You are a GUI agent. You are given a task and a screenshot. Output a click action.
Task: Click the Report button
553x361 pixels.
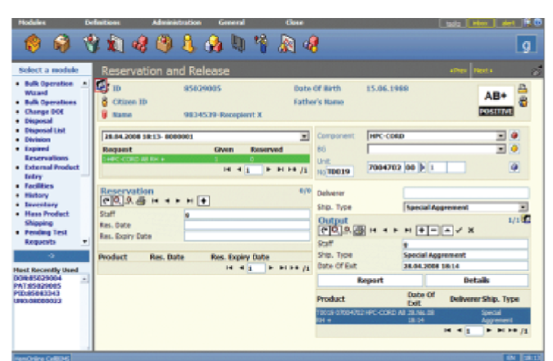[369, 280]
